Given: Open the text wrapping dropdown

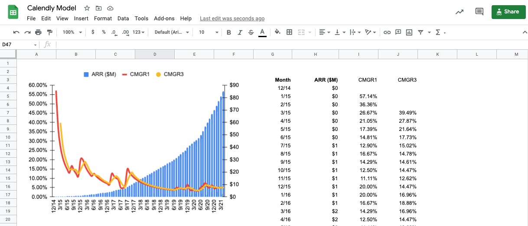Looking at the screenshot, I should 355,32.
